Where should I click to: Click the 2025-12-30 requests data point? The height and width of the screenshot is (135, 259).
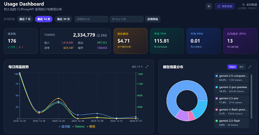(x=97, y=113)
